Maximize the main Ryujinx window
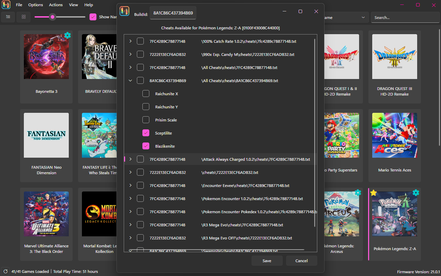This screenshot has height=276, width=441. click(x=418, y=5)
